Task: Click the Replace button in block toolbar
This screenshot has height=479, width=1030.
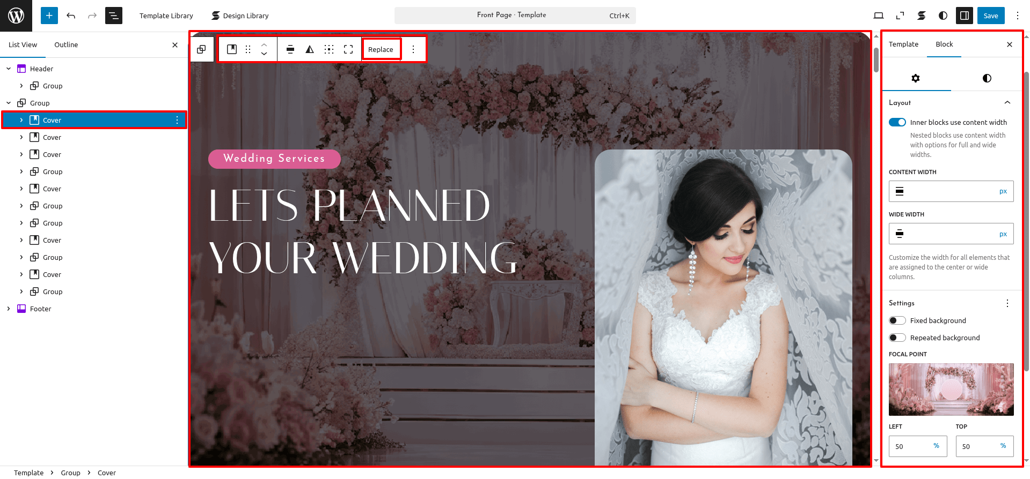Action: [381, 49]
